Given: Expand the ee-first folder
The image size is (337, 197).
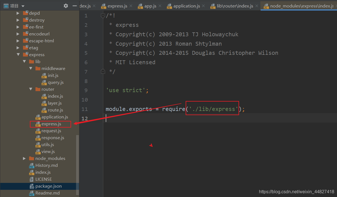Looking at the screenshot, I should 18,27.
